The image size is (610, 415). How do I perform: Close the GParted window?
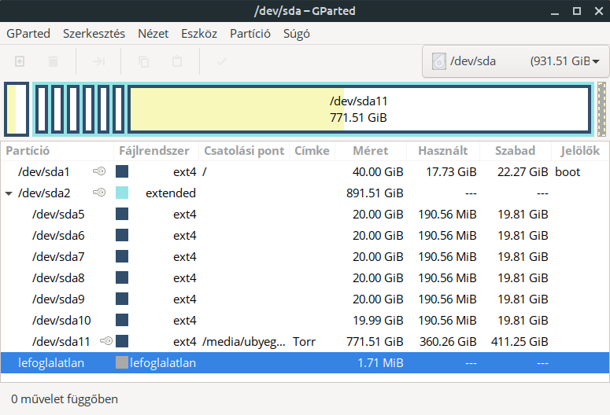[599, 11]
